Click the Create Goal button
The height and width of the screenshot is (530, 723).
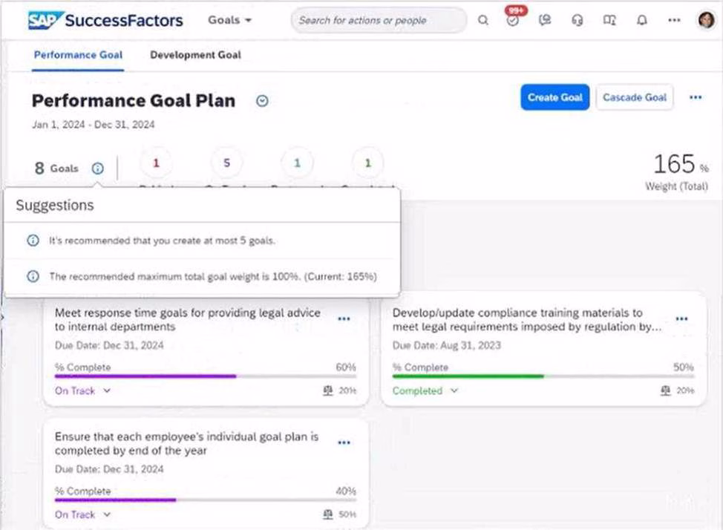tap(554, 97)
